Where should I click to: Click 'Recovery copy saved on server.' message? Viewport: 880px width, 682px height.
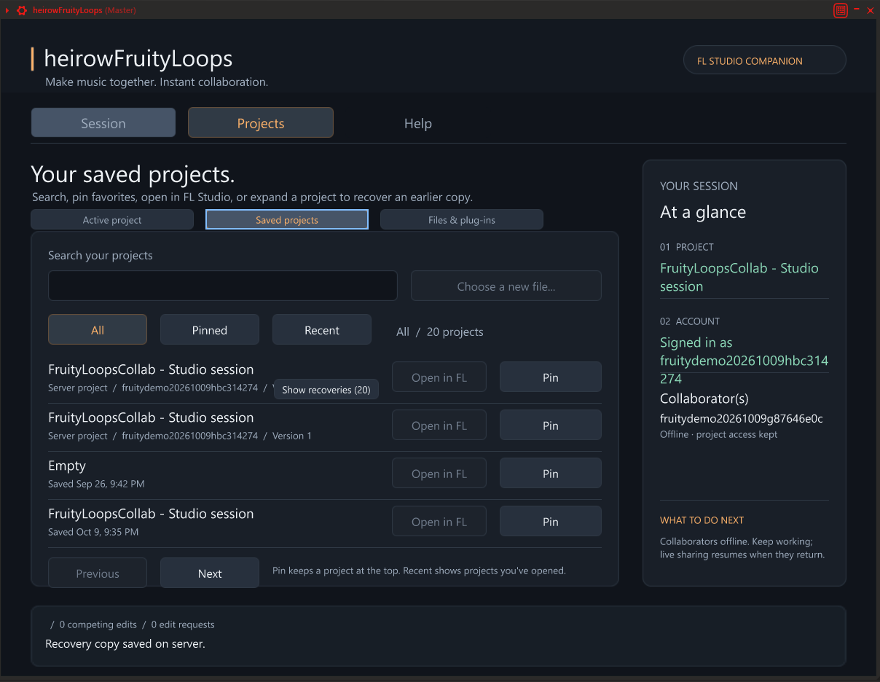click(125, 644)
